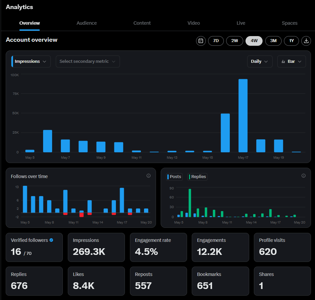Open the Engagements 12.2K stat card
This screenshot has width=315, height=300.
220,247
